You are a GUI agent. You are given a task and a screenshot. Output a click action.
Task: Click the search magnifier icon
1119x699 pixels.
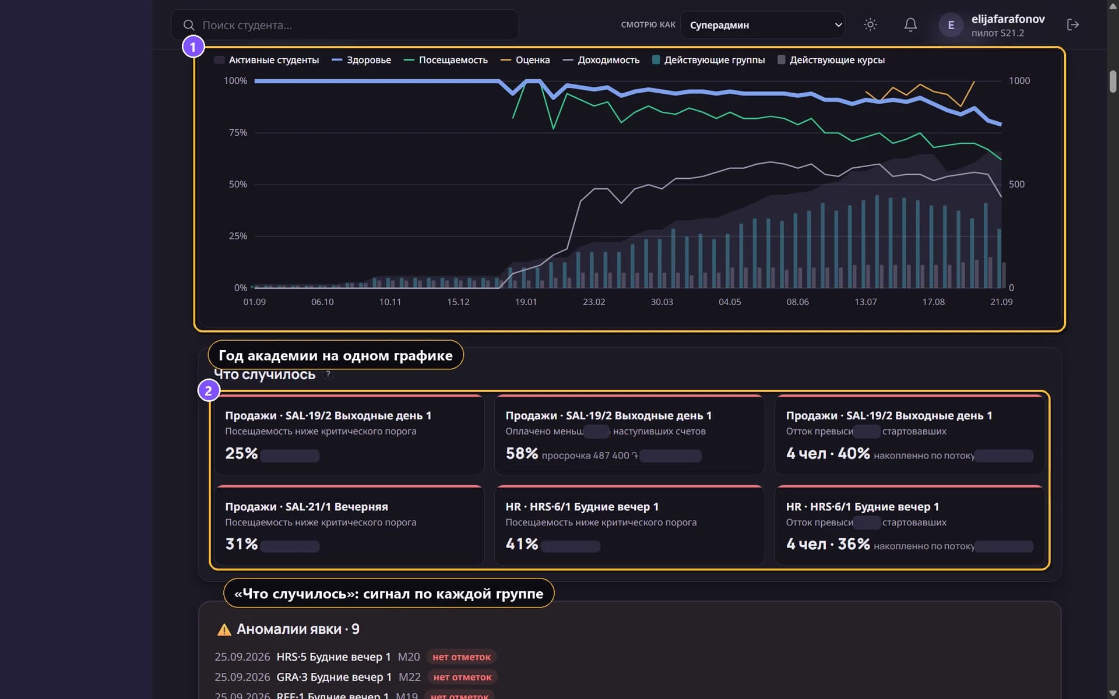point(188,25)
